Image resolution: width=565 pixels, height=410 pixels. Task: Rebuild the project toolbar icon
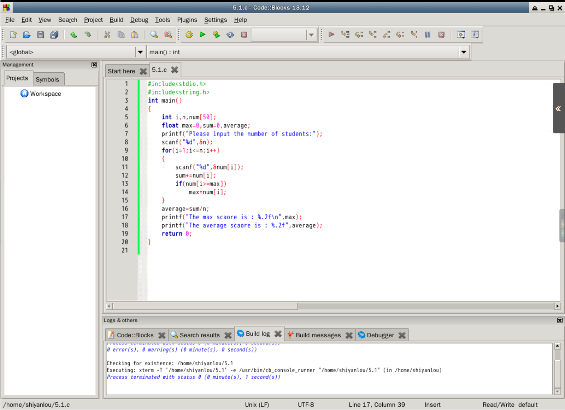[230, 34]
